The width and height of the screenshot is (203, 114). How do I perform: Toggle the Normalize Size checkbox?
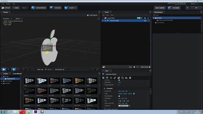pyautogui.click(x=119, y=96)
